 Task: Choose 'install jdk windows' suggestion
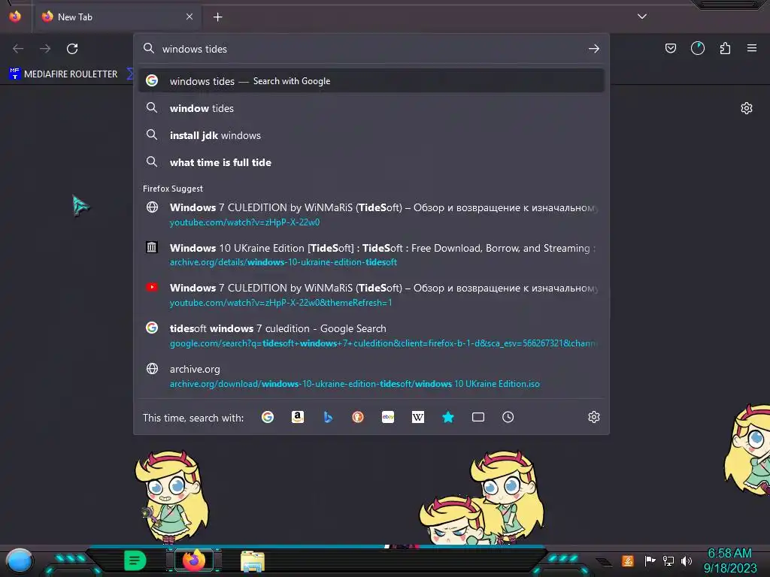[x=371, y=135]
